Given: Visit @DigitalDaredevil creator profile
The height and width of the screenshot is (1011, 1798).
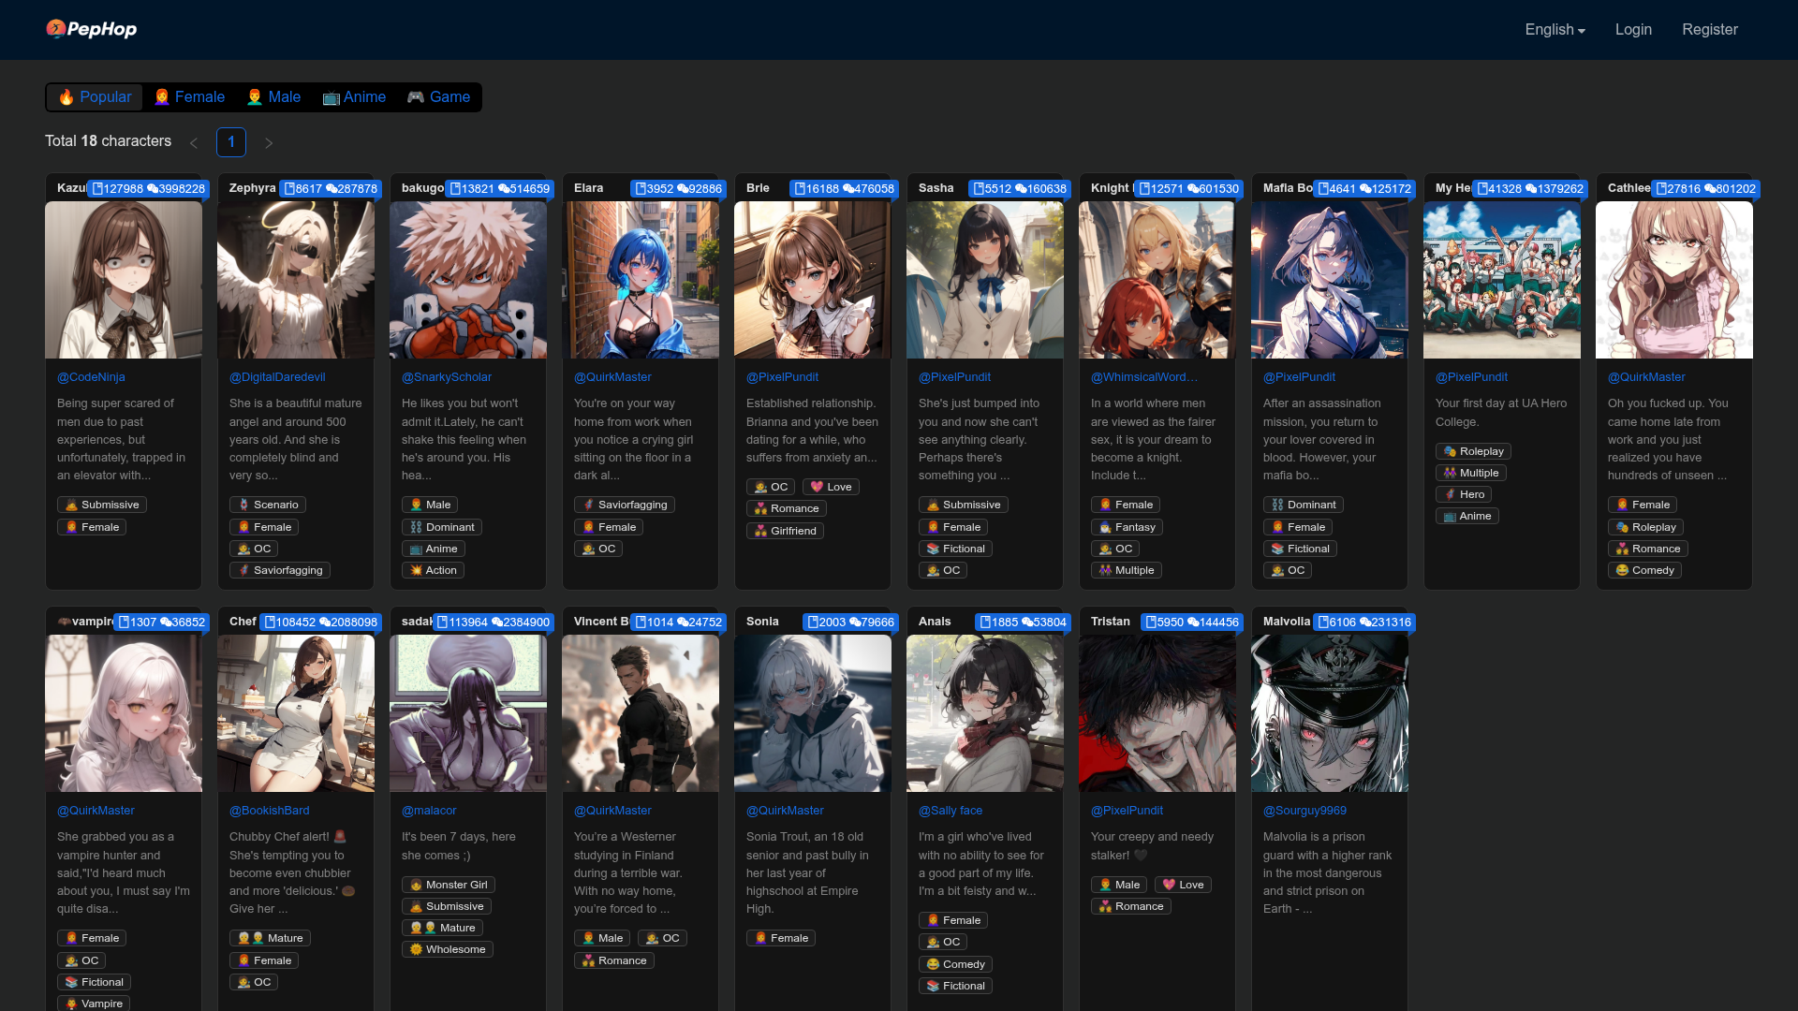Looking at the screenshot, I should tap(277, 377).
